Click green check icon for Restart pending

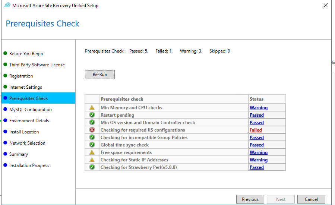92,115
